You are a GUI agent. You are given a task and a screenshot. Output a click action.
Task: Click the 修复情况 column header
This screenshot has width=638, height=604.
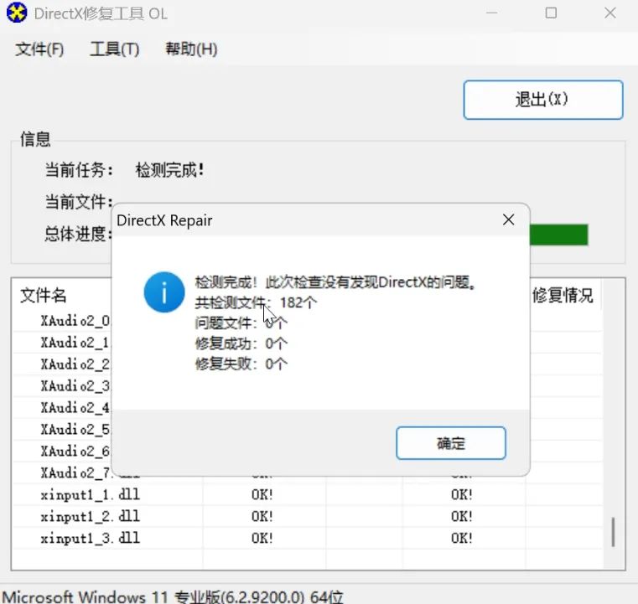(563, 295)
